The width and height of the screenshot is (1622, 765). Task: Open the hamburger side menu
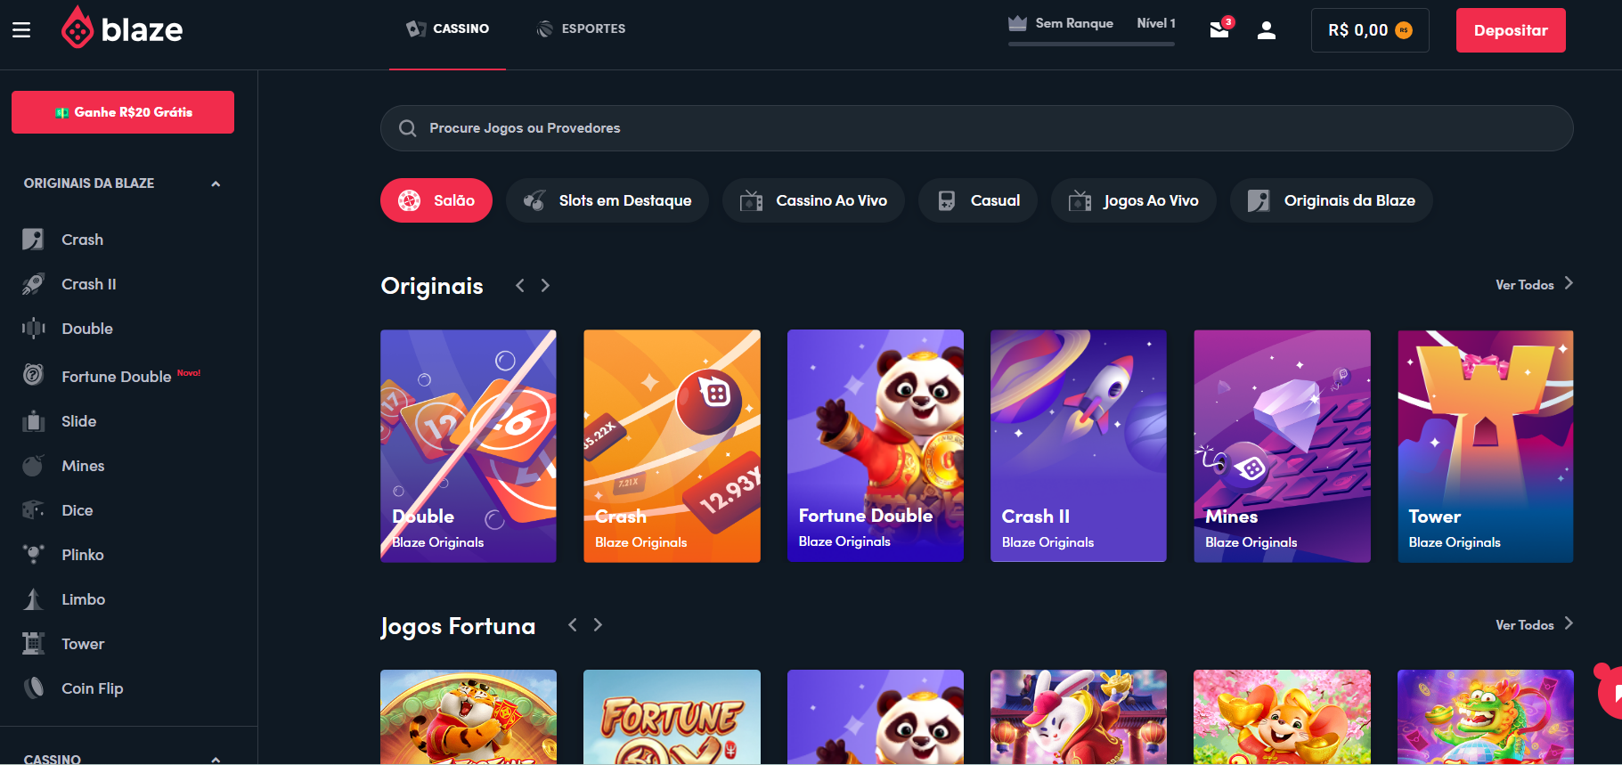pyautogui.click(x=21, y=30)
